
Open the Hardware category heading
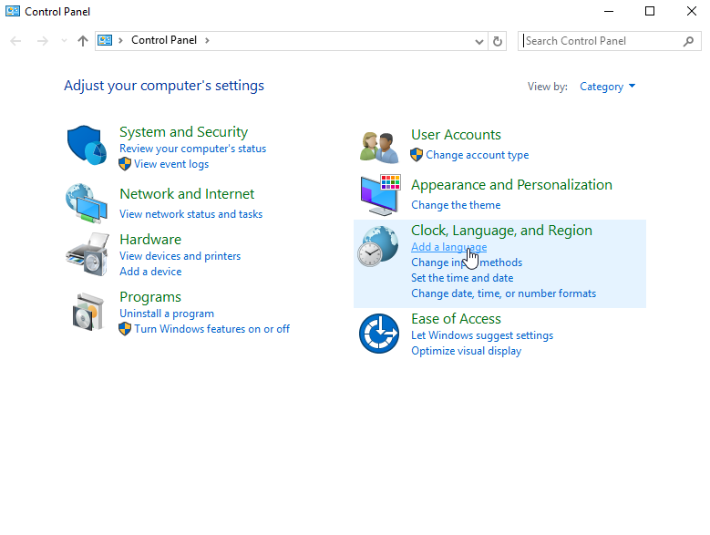[x=150, y=239]
